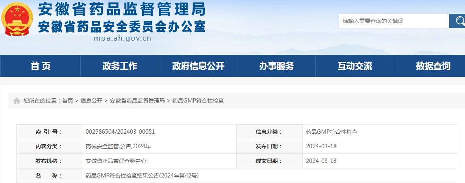Click the 索引号 label cell
Viewport: 465px width, 183px height.
49,132
